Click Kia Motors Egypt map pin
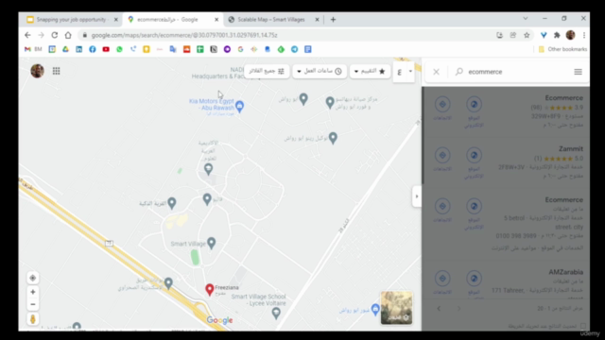 point(239,106)
